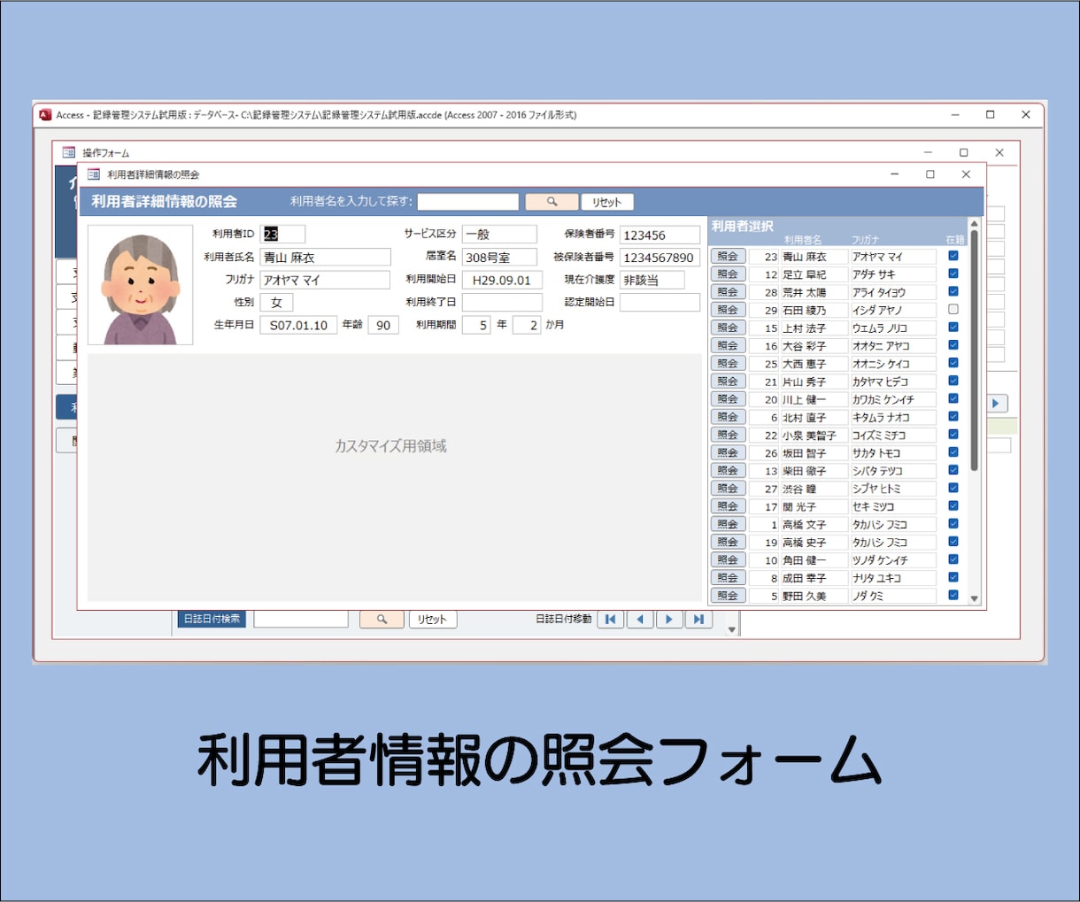Click 照会 button for 関 光子

coord(728,506)
